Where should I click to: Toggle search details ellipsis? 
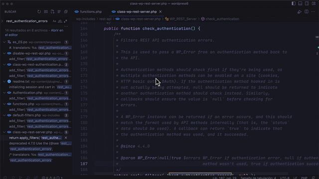tap(66, 26)
